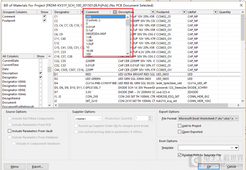246x170 pixels.
Task: Click DesignItemId in All Columns list
Action: pos(11,99)
